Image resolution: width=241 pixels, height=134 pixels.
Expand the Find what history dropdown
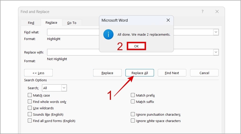pyautogui.click(x=216, y=32)
